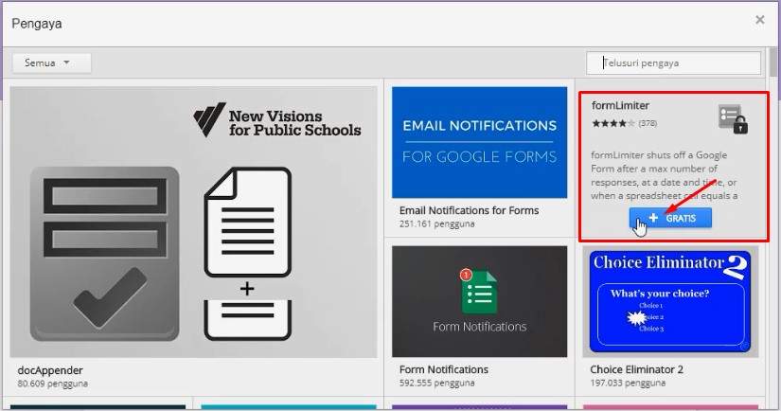Open the formLimiter title
This screenshot has width=781, height=411.
[x=620, y=106]
